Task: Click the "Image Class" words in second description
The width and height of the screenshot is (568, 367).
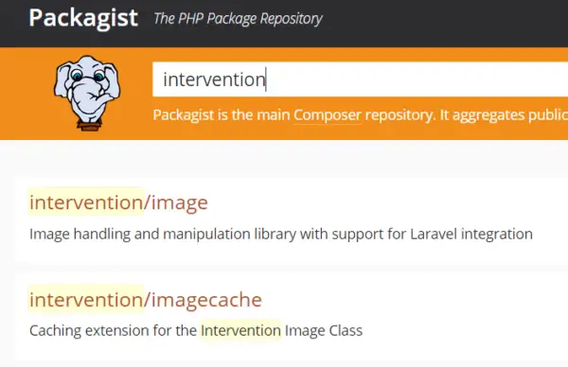Action: [324, 330]
